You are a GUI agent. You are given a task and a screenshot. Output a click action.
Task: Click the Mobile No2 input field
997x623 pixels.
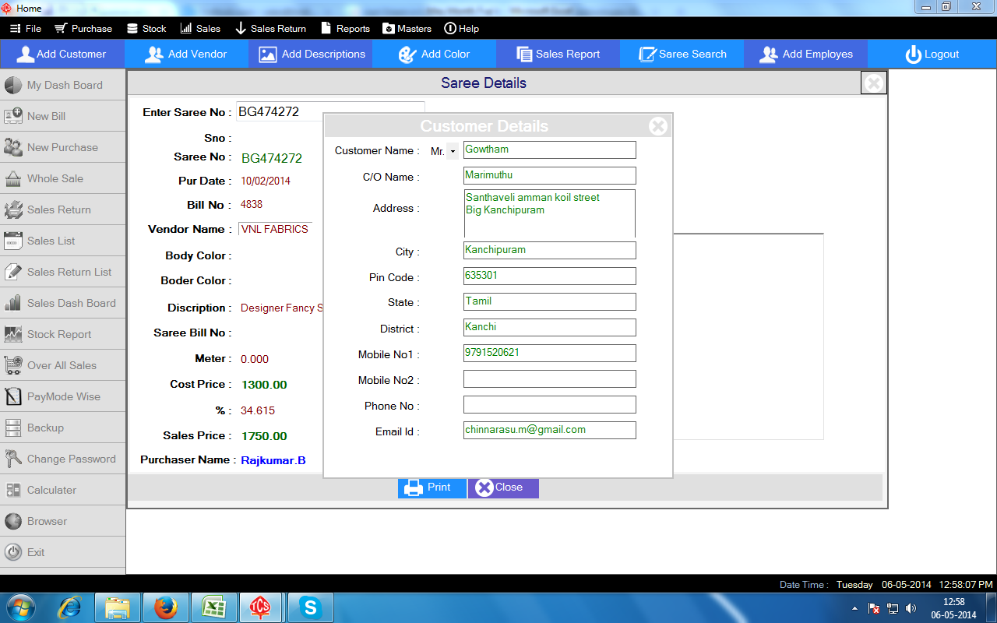click(549, 379)
